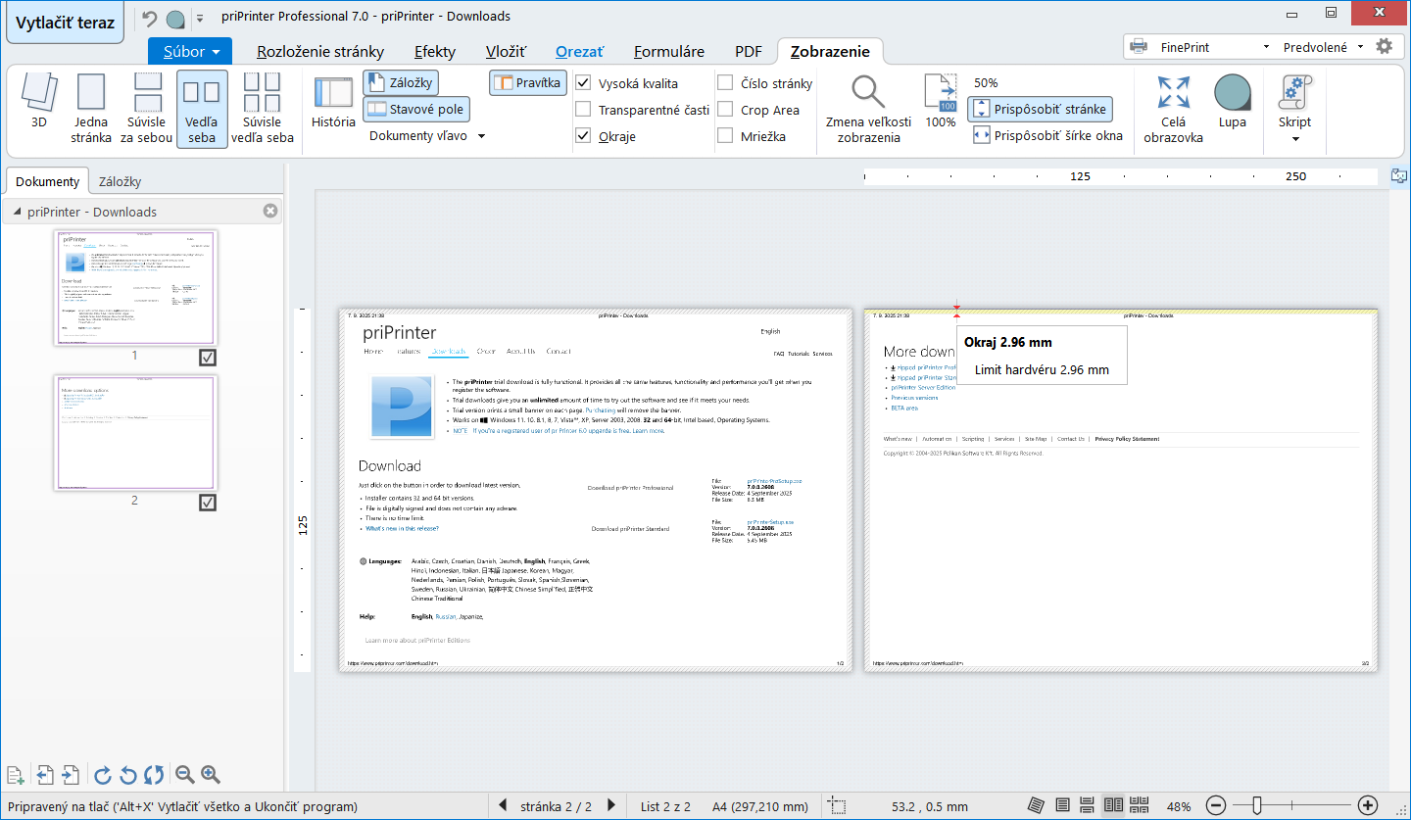
Task: Click the Prispôsobiť šírke okna button
Action: [x=1047, y=136]
